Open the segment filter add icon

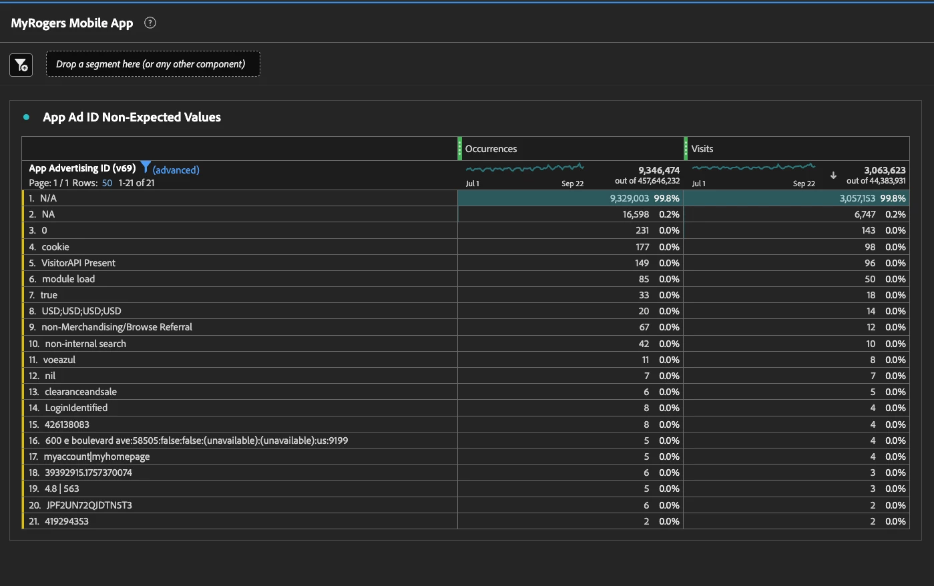click(21, 65)
